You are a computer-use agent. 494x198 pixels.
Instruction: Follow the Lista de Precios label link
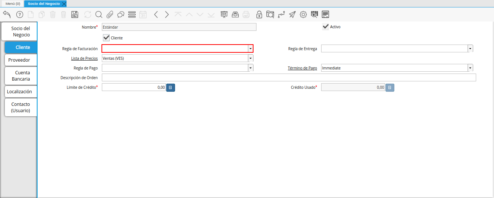[x=84, y=58]
